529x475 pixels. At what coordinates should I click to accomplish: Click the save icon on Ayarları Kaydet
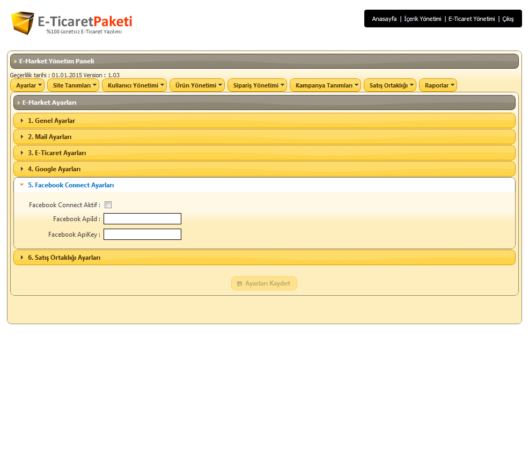click(239, 283)
